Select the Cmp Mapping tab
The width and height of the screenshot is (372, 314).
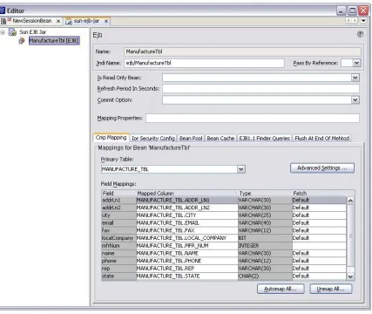[112, 138]
